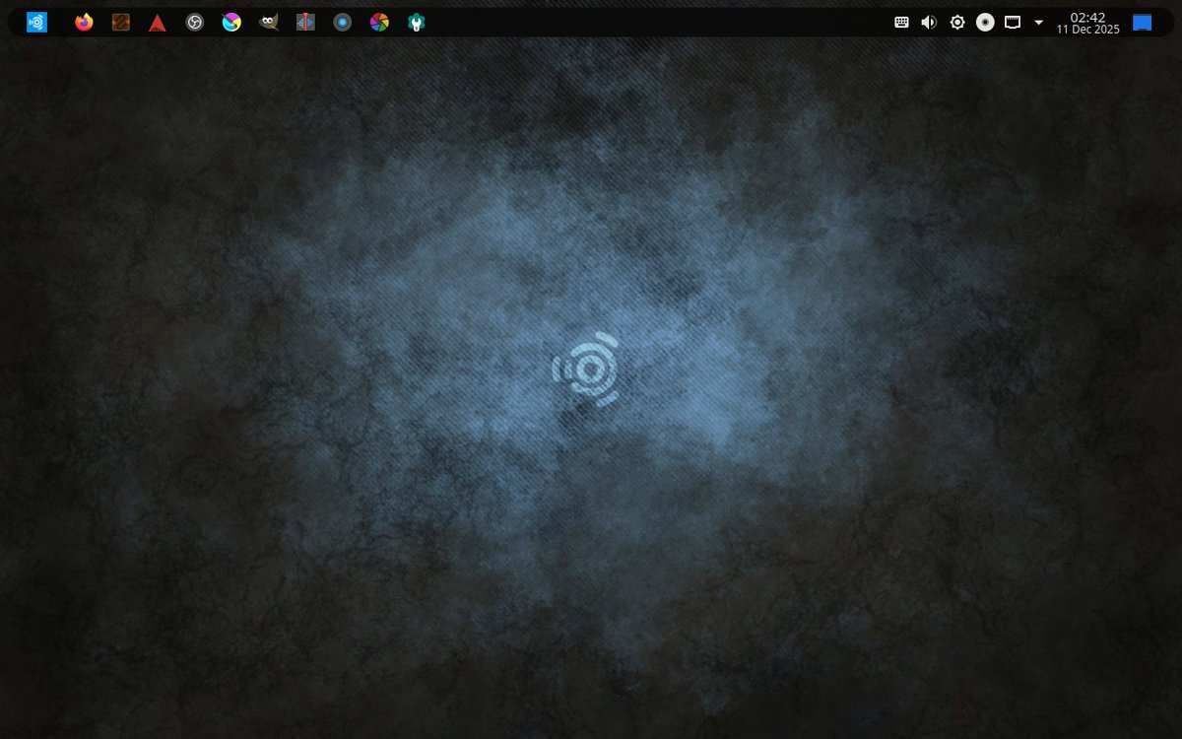Mute the system volume speaker
The width and height of the screenshot is (1182, 739).
(928, 21)
